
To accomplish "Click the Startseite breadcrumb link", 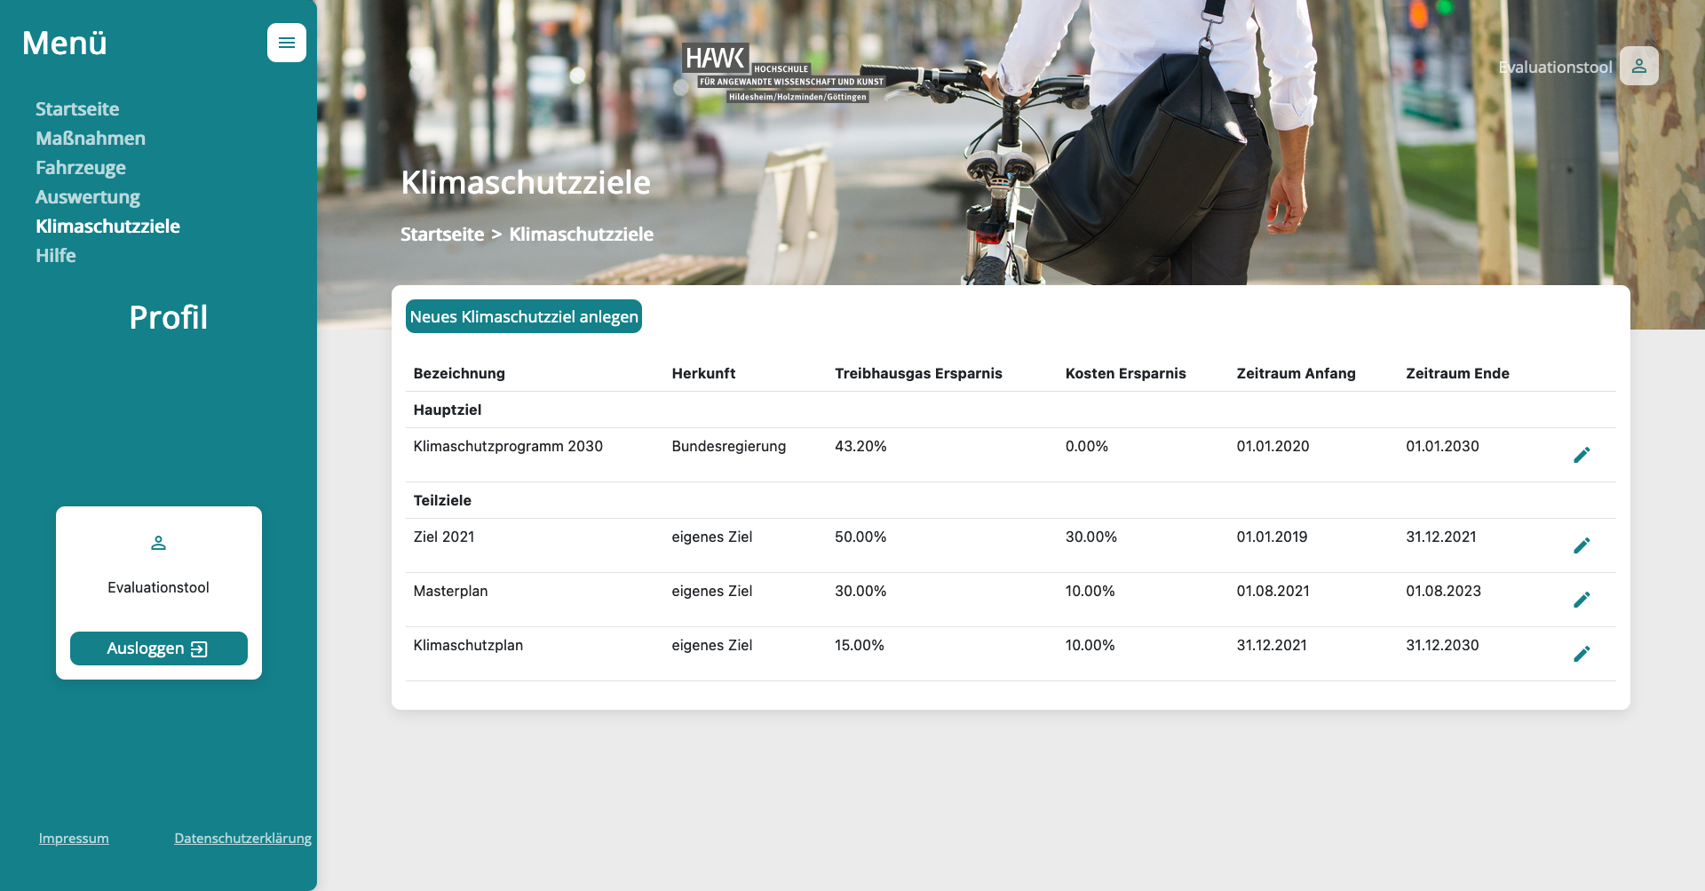I will [442, 235].
